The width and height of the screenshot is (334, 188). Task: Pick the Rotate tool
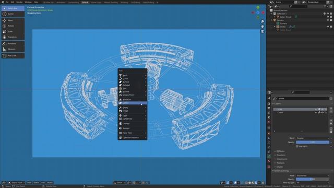(13, 26)
